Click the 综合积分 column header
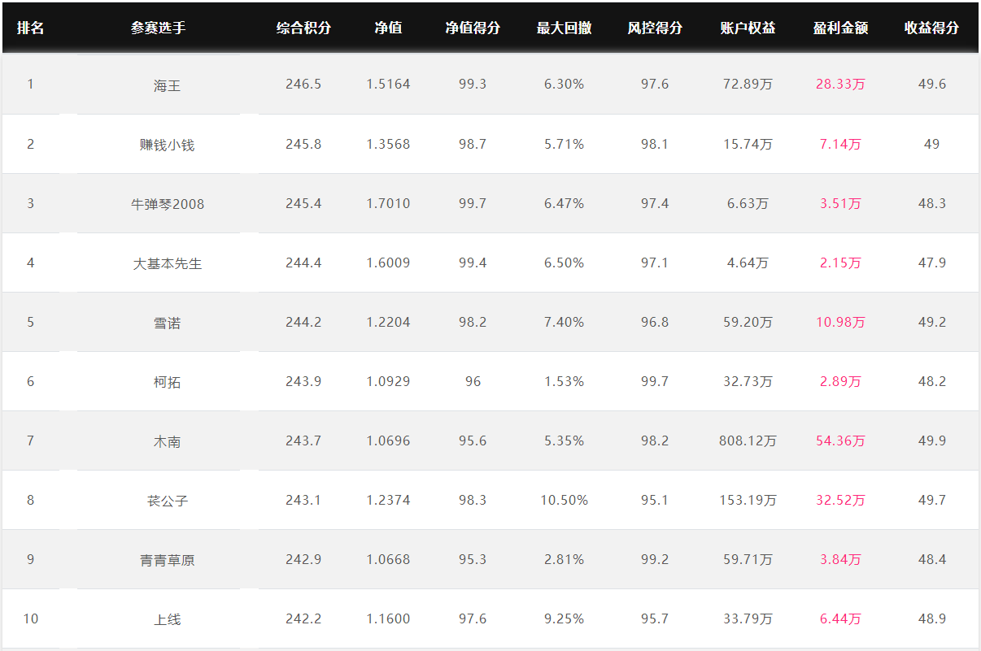 click(x=303, y=28)
